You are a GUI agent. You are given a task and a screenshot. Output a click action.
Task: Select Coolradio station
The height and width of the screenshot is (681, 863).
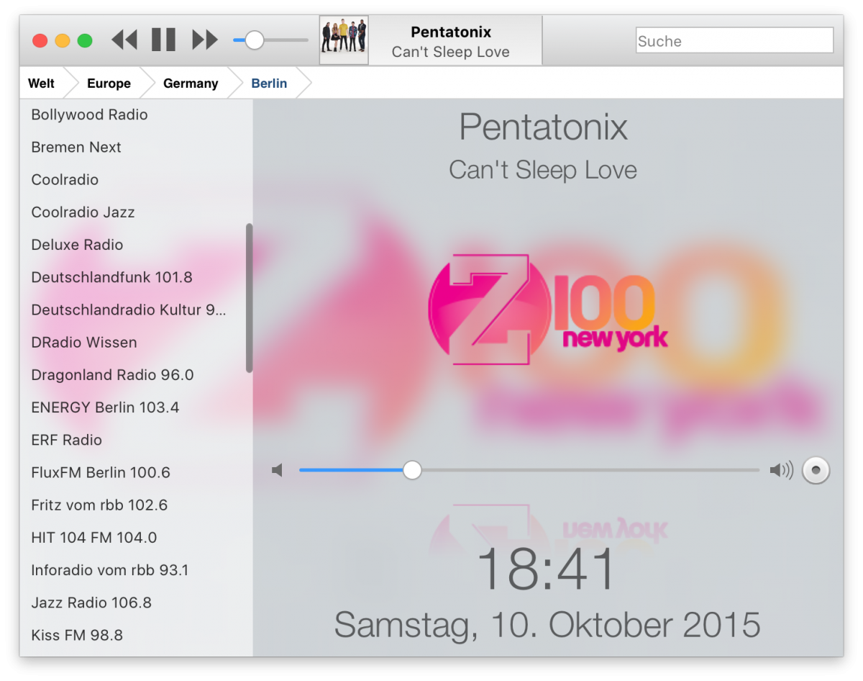click(136, 180)
